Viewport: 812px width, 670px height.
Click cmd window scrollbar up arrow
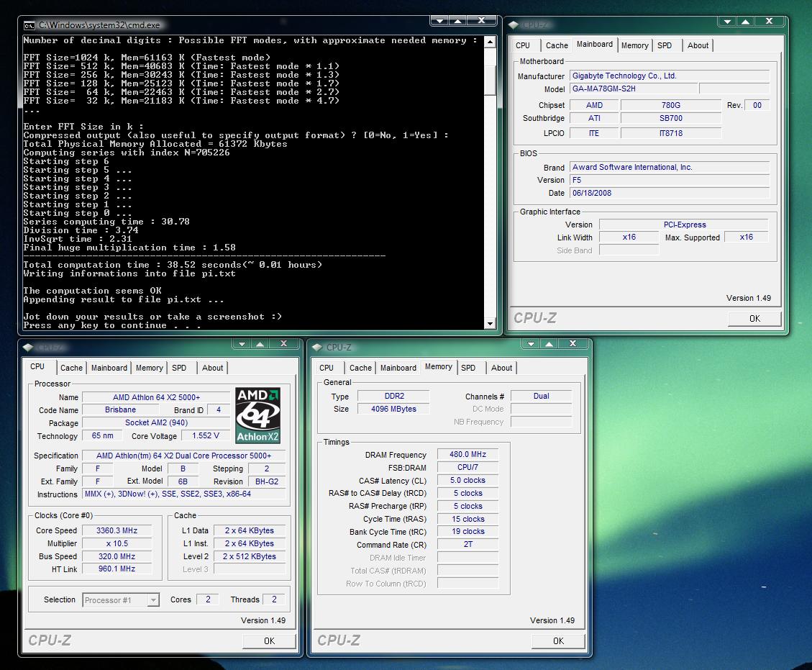tap(490, 42)
